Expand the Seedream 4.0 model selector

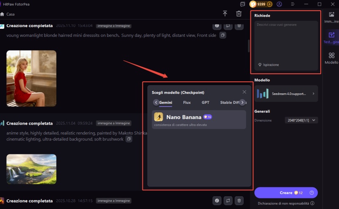click(286, 94)
